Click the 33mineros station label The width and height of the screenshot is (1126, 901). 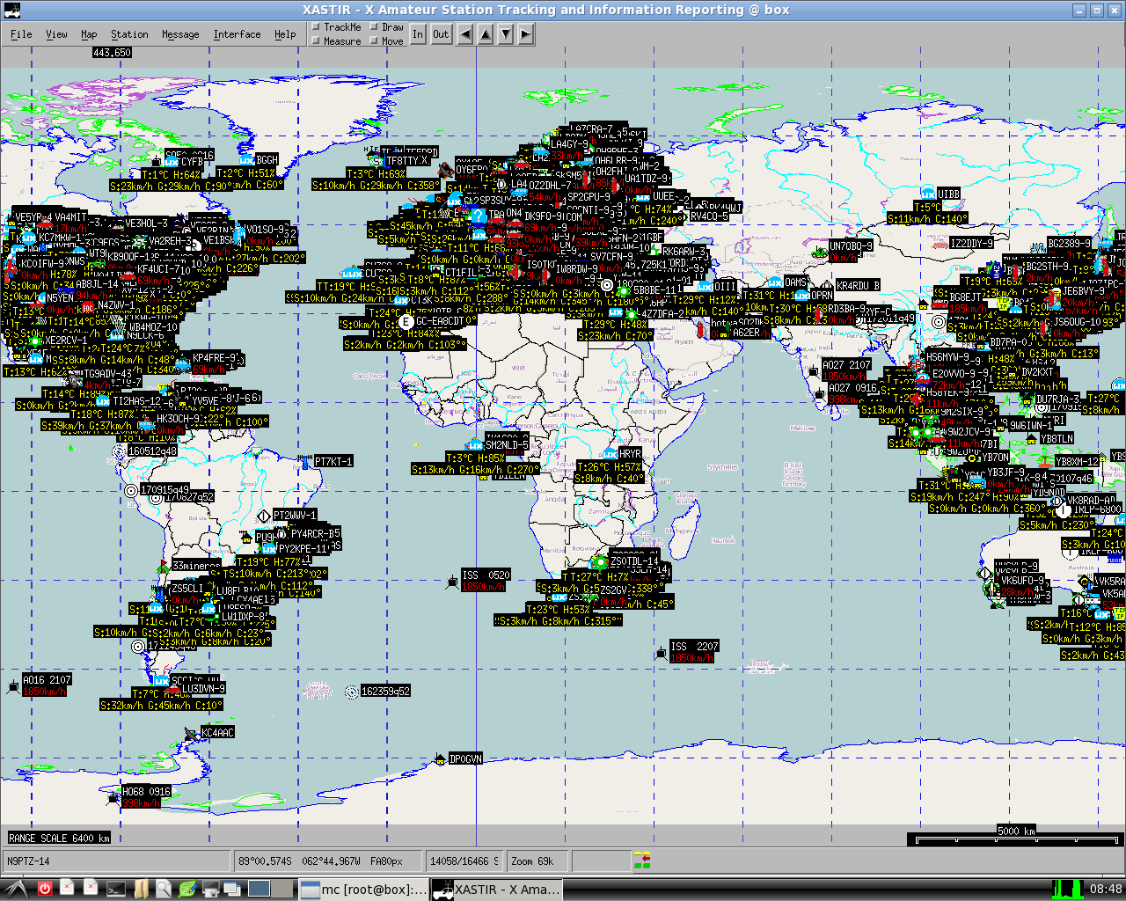tap(196, 566)
